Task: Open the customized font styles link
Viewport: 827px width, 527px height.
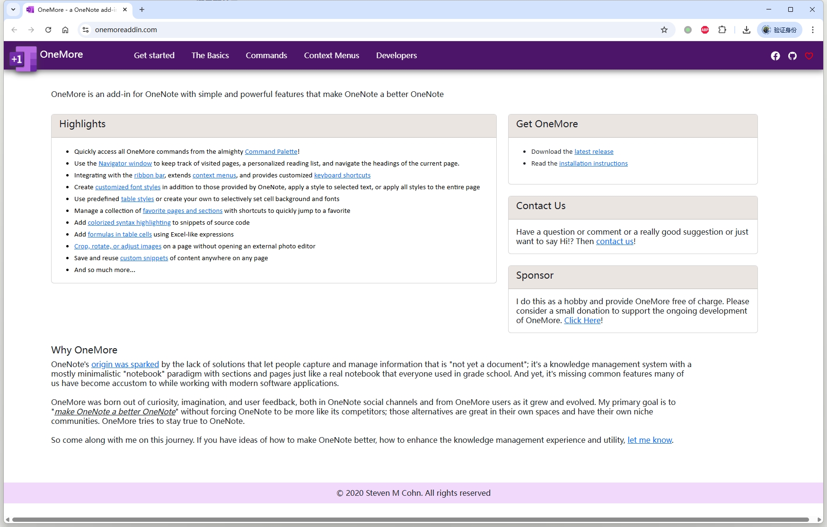Action: click(x=128, y=187)
